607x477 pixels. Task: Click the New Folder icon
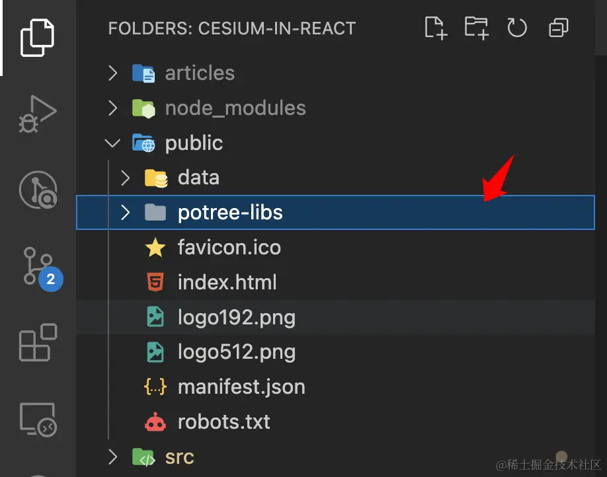tap(476, 28)
